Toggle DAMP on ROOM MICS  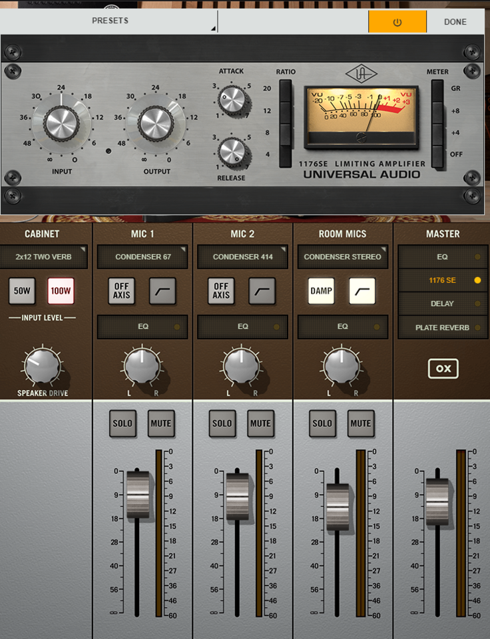pos(322,291)
